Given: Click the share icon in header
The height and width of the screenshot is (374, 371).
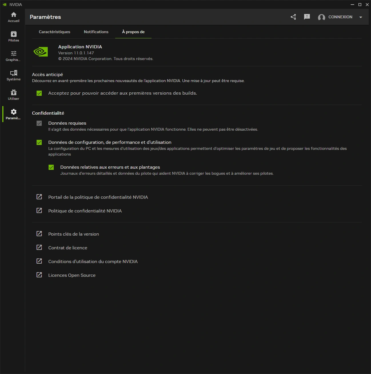Looking at the screenshot, I should pyautogui.click(x=293, y=17).
